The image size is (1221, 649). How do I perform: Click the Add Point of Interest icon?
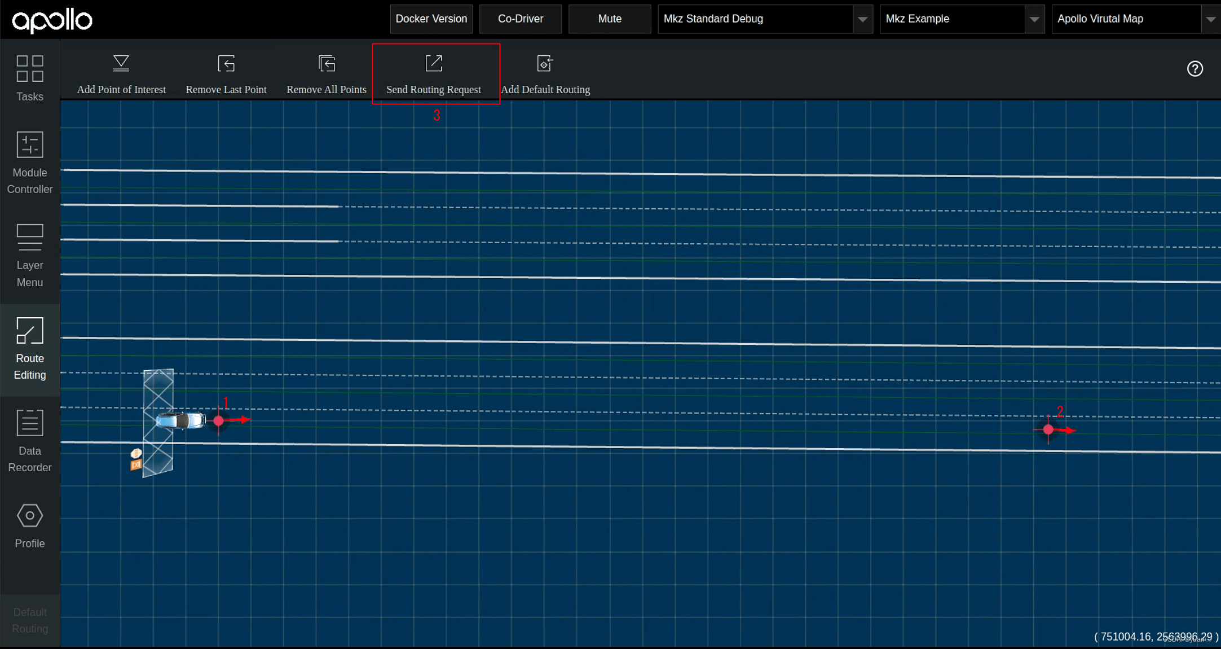121,64
